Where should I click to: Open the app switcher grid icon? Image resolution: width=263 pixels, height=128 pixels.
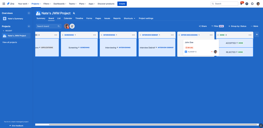[x=4, y=4]
